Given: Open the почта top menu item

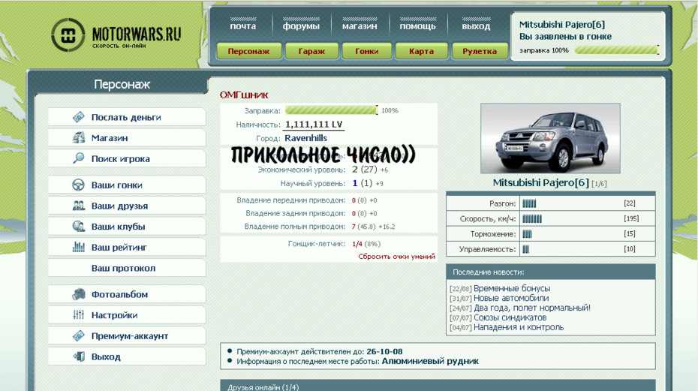Looking at the screenshot, I should pyautogui.click(x=243, y=26).
